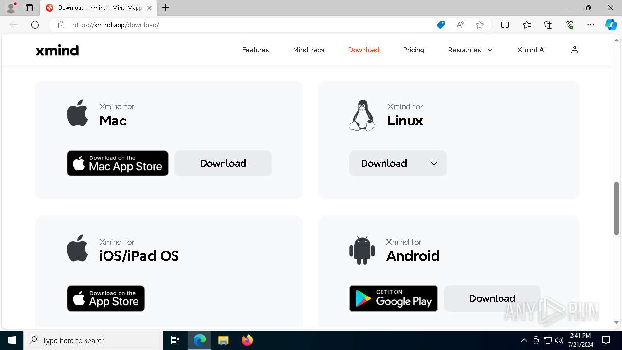The width and height of the screenshot is (622, 350).
Task: Add this page to favorites
Action: point(480,25)
